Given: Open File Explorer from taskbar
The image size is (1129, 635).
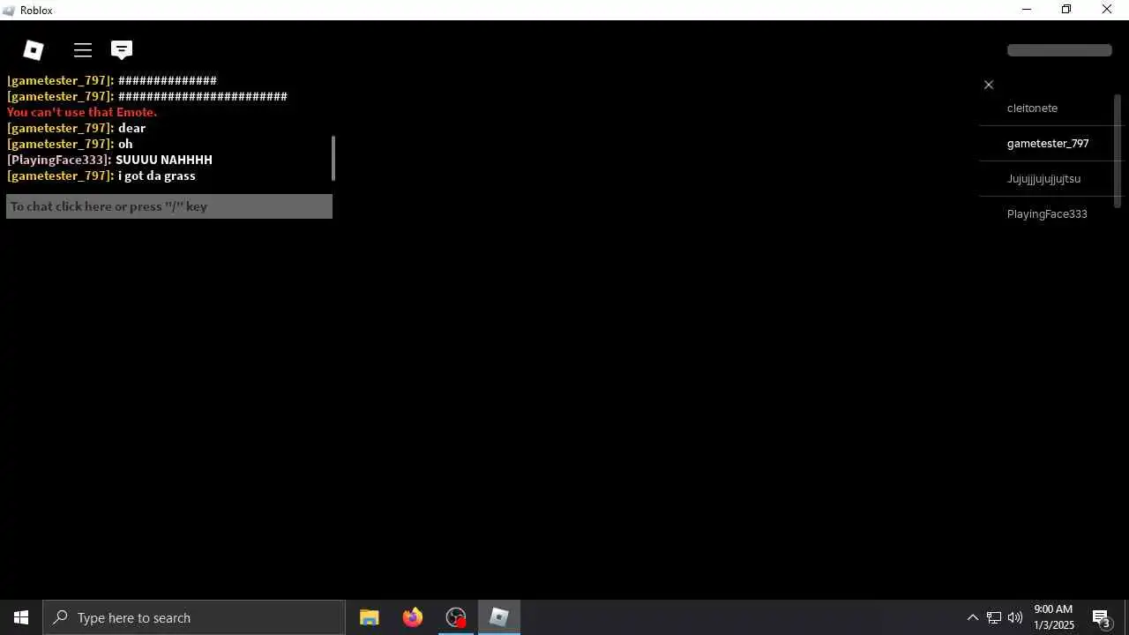Looking at the screenshot, I should click(370, 617).
